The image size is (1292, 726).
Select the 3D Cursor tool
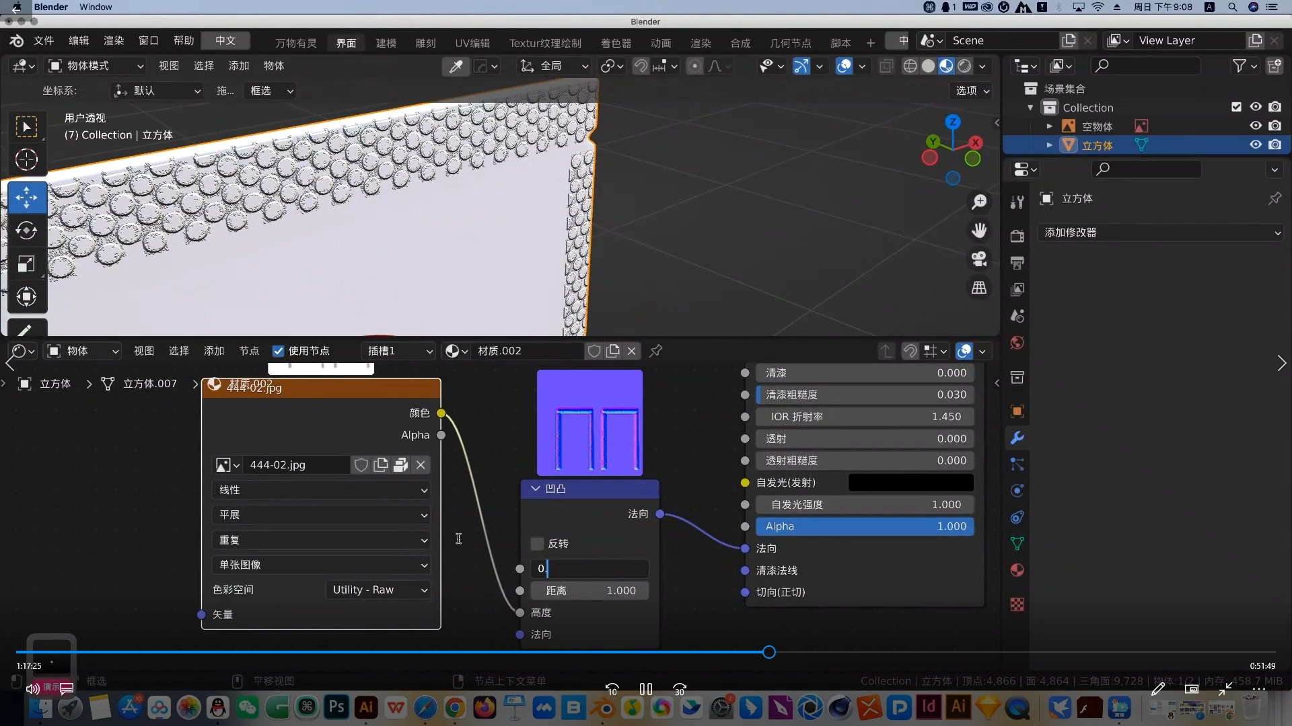click(26, 160)
